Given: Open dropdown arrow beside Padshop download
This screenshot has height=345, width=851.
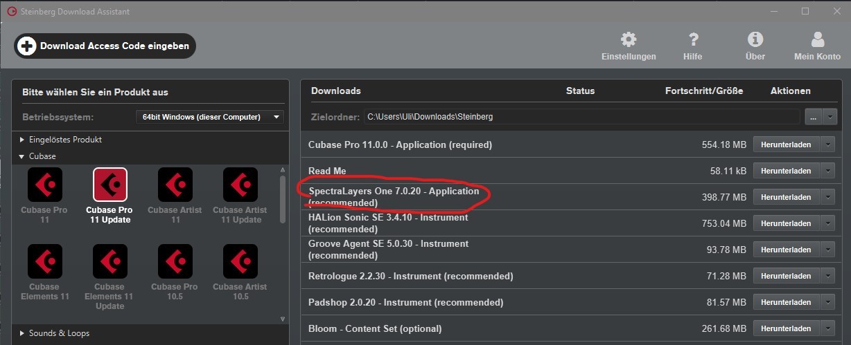Looking at the screenshot, I should pos(827,302).
